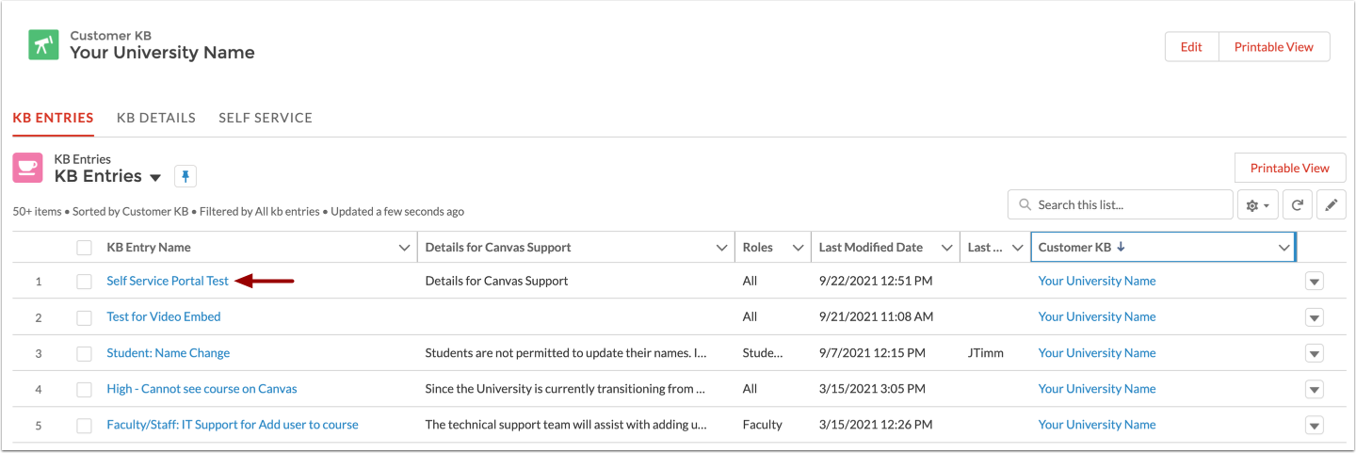
Task: Open the Self Service tab
Action: click(x=266, y=118)
